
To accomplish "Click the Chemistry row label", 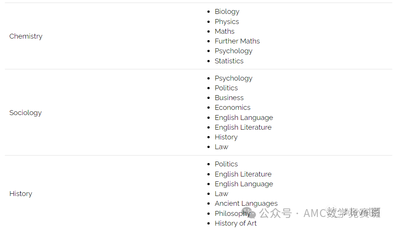I will (26, 36).
